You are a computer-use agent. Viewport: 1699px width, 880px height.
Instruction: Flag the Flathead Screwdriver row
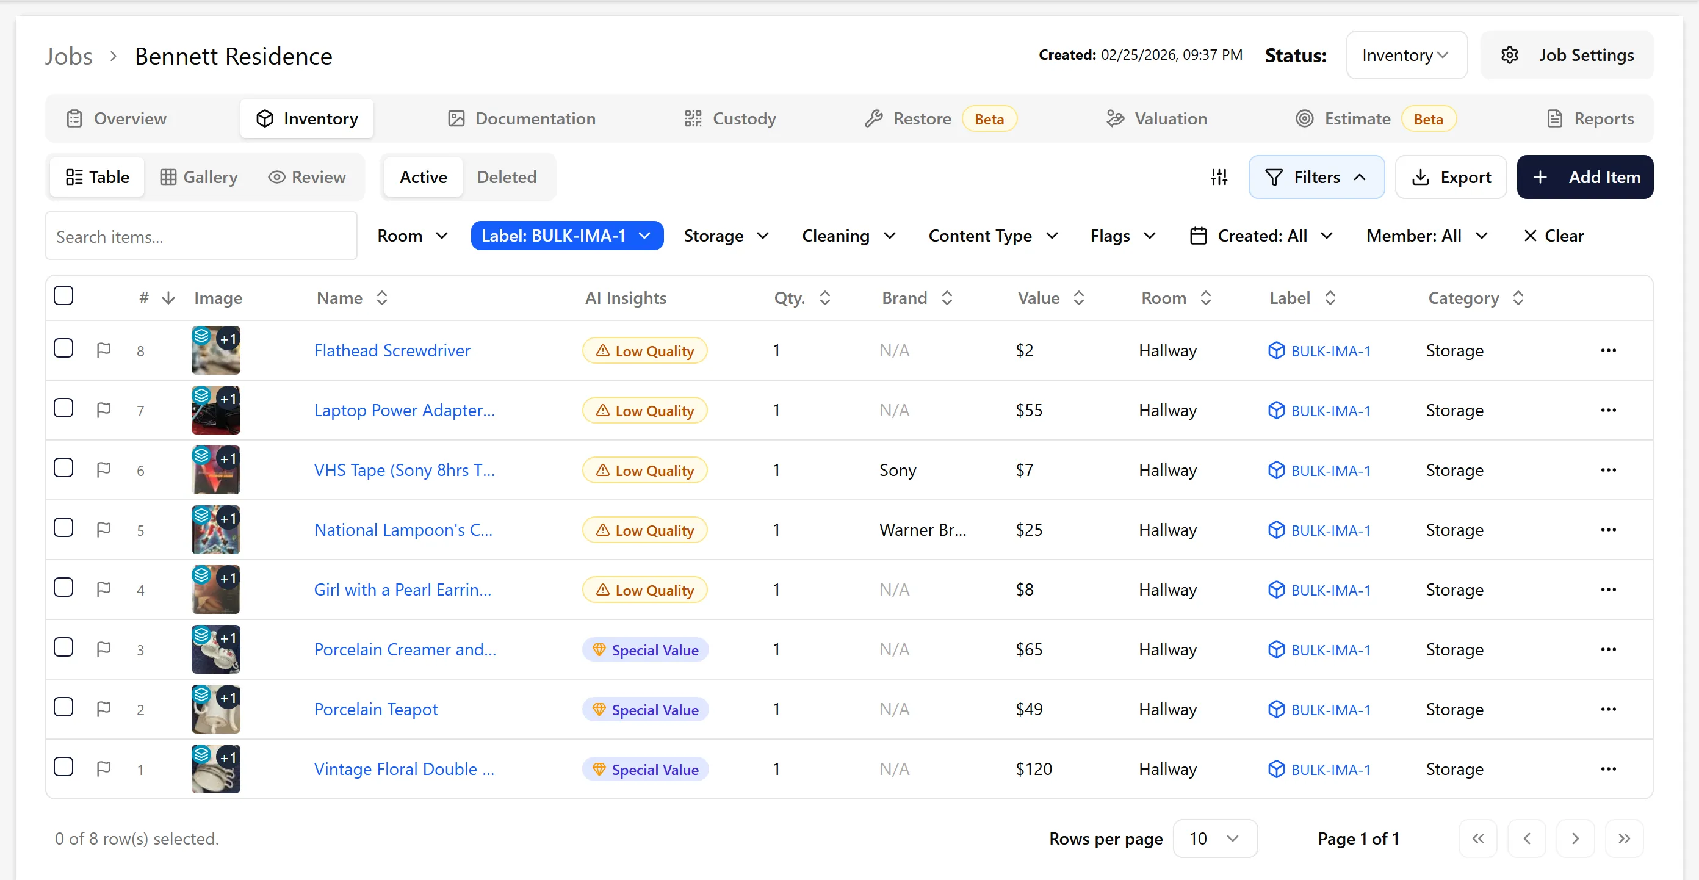[x=104, y=350]
